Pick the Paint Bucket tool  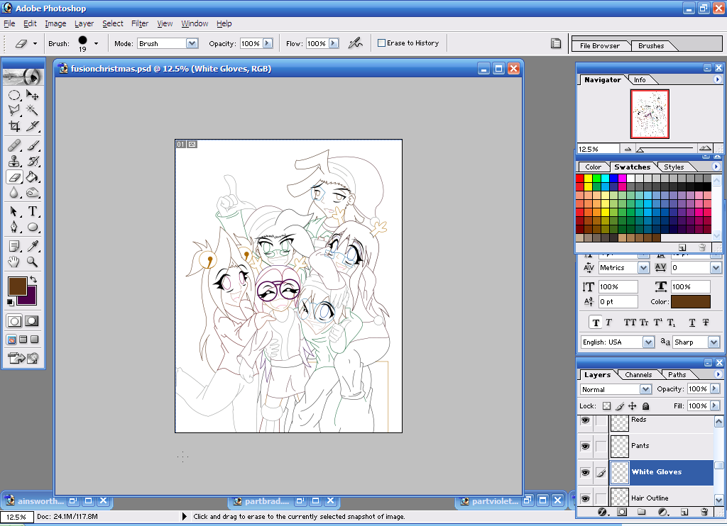[x=33, y=177]
